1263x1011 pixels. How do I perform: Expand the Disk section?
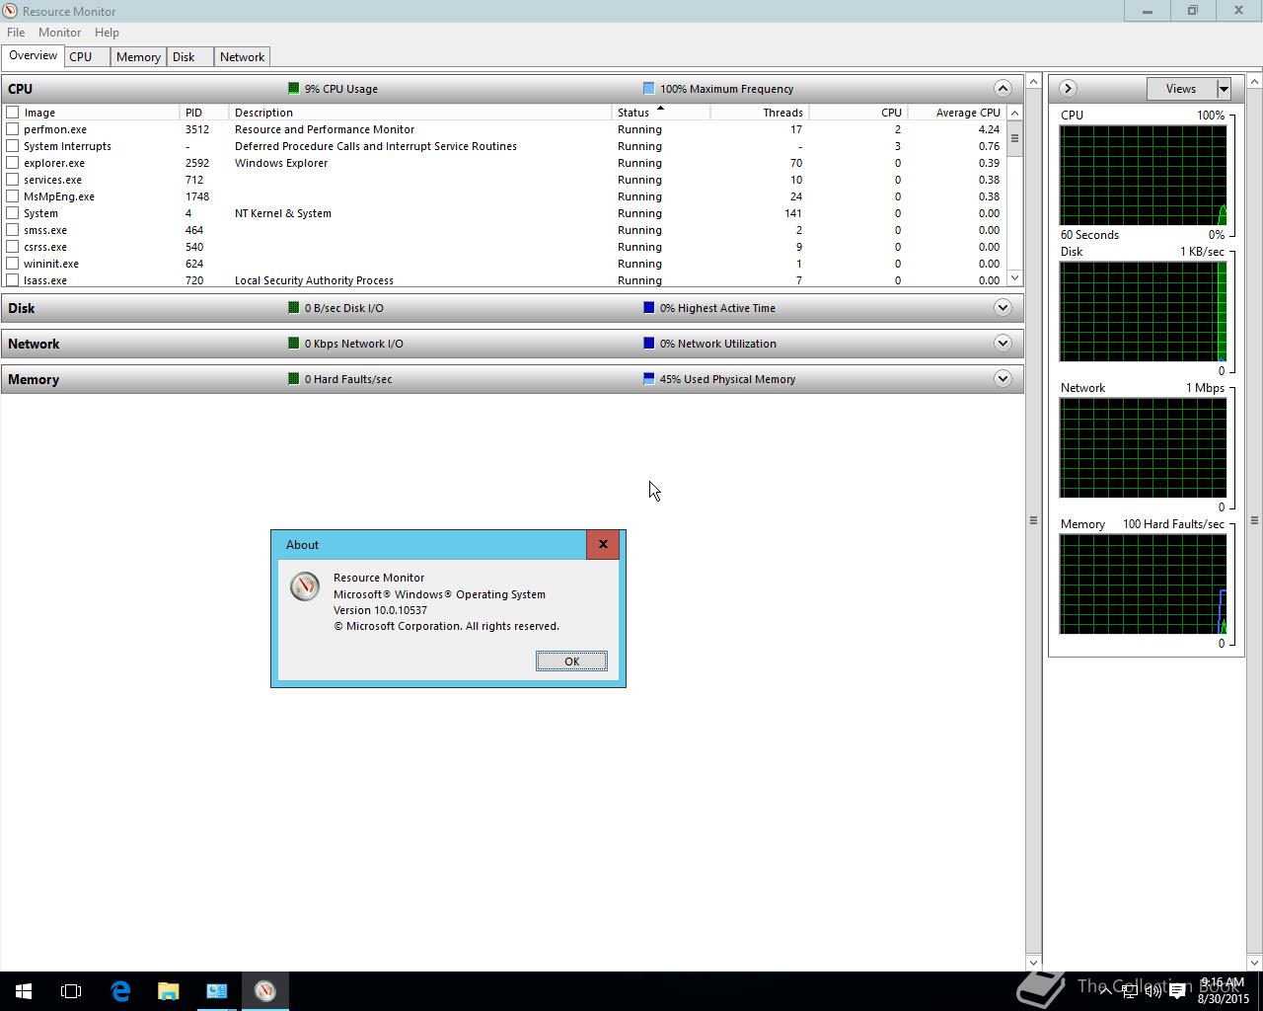point(1003,308)
